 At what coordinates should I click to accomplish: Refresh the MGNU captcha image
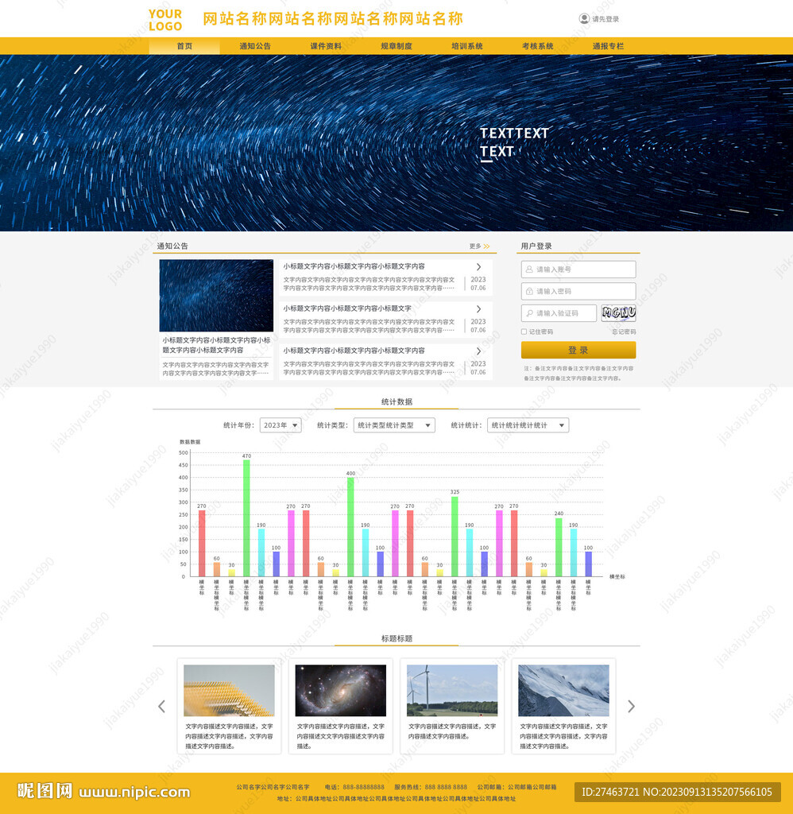(619, 313)
